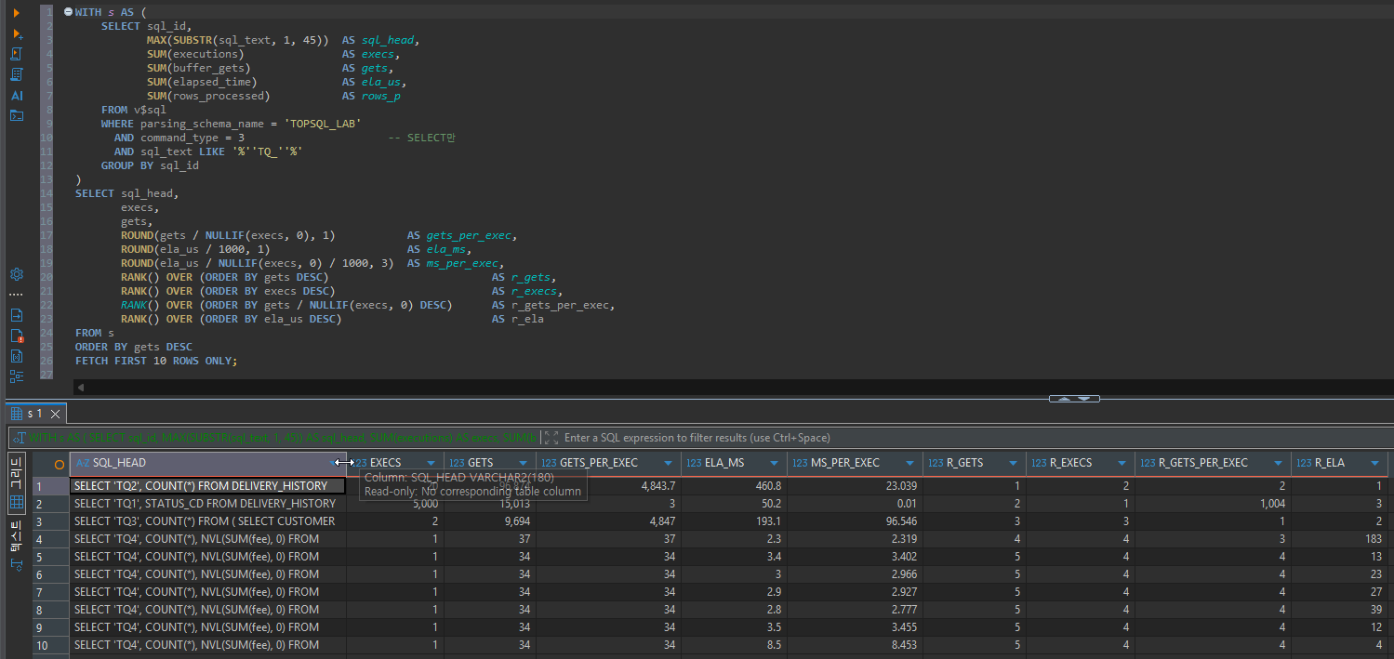Click the orange circle grid corner cell
The width and height of the screenshot is (1394, 659).
click(x=60, y=463)
